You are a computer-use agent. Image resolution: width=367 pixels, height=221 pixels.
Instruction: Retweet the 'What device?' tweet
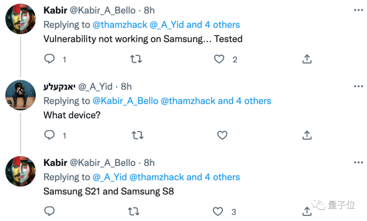coord(137,135)
